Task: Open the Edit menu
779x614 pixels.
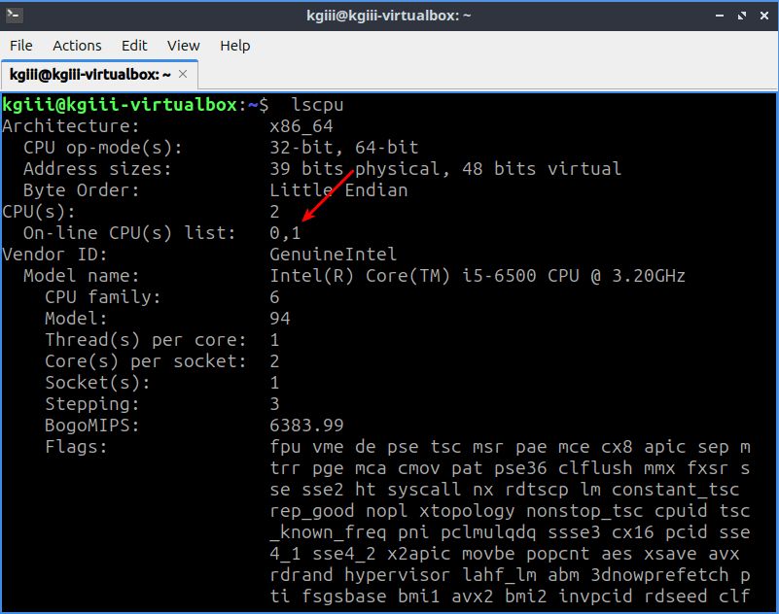Action: coord(134,46)
